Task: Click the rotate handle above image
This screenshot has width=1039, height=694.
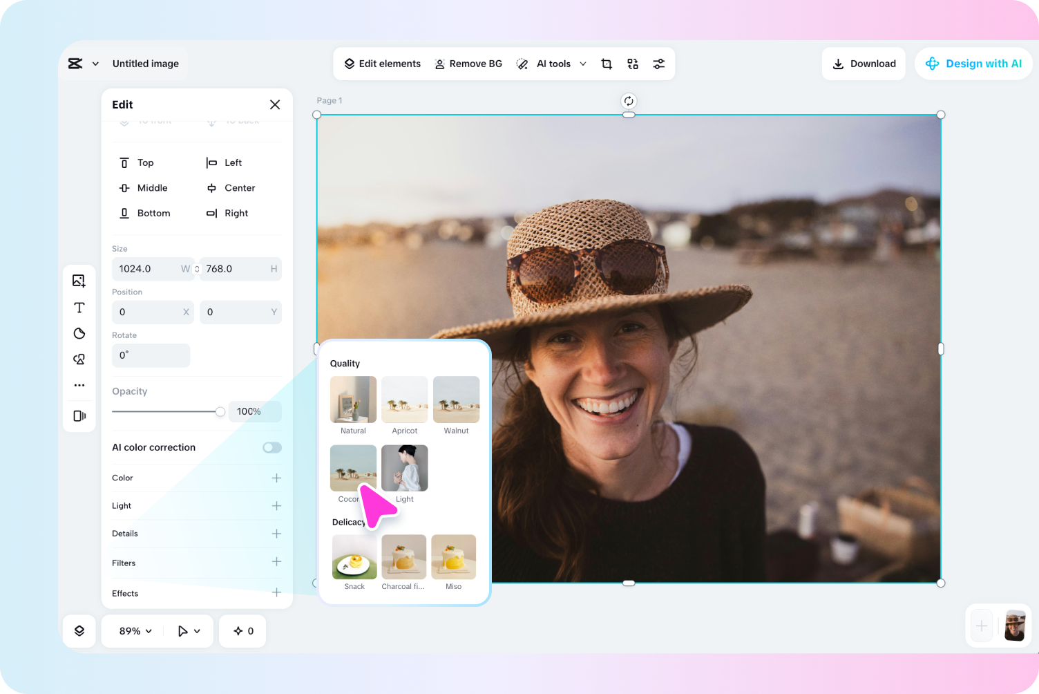Action: pos(629,101)
